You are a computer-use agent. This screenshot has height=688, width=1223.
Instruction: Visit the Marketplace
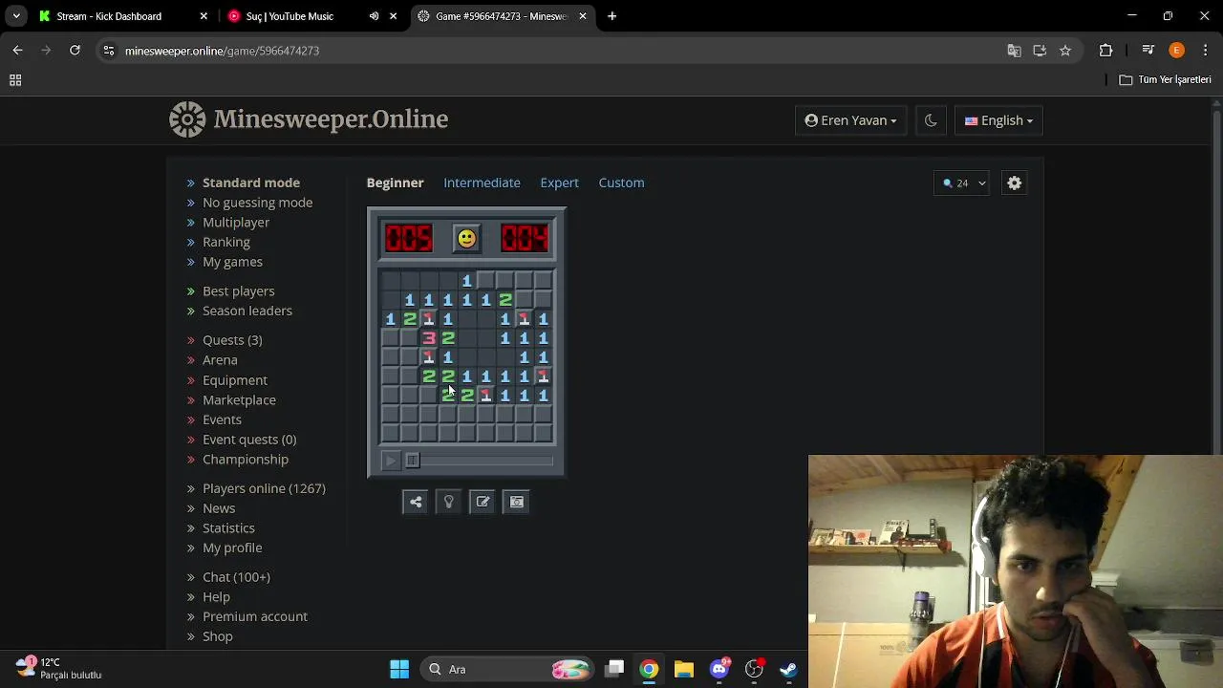[239, 400]
